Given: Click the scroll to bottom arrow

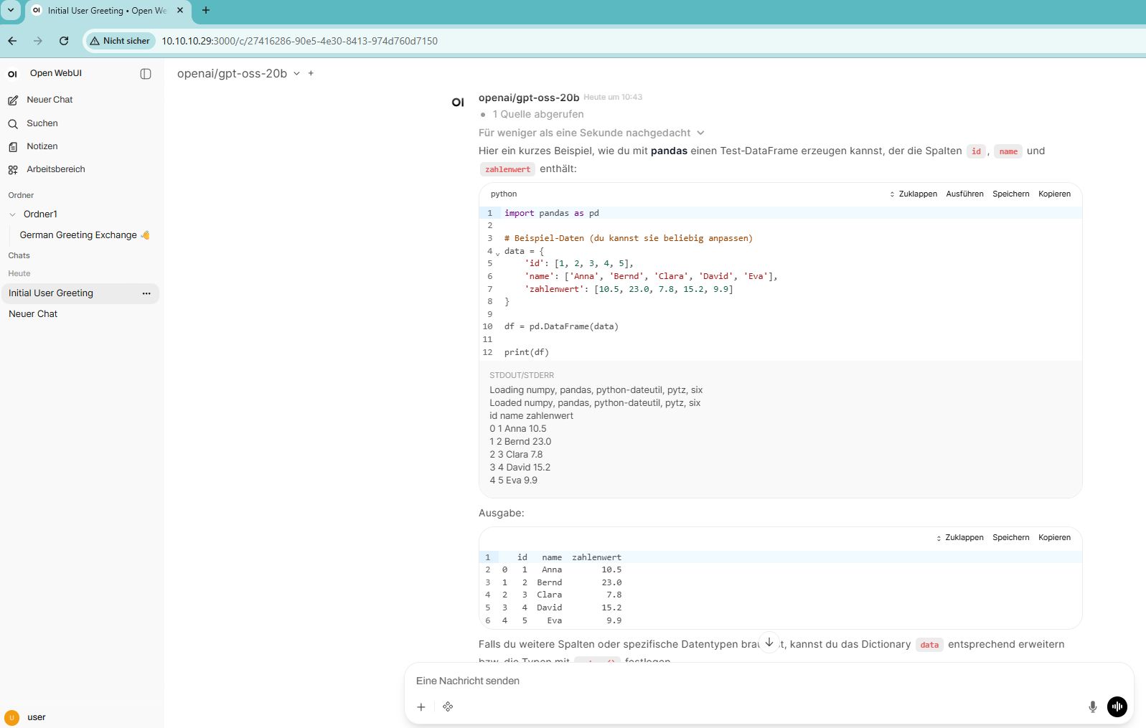Looking at the screenshot, I should (x=769, y=642).
